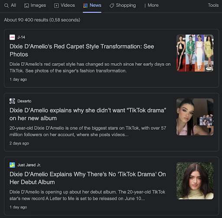222x218 pixels.
Task: Click the J-14 source name
Action: [x=21, y=37]
